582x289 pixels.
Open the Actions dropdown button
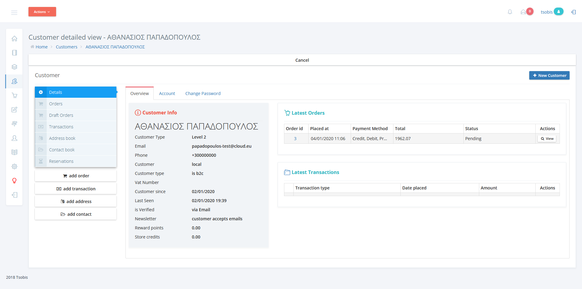point(42,12)
